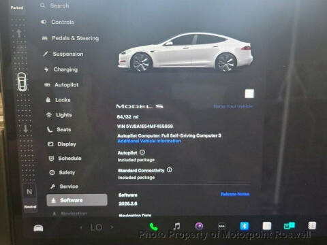
Task: Tap the car icon in bottom bar
Action: [x=38, y=228]
